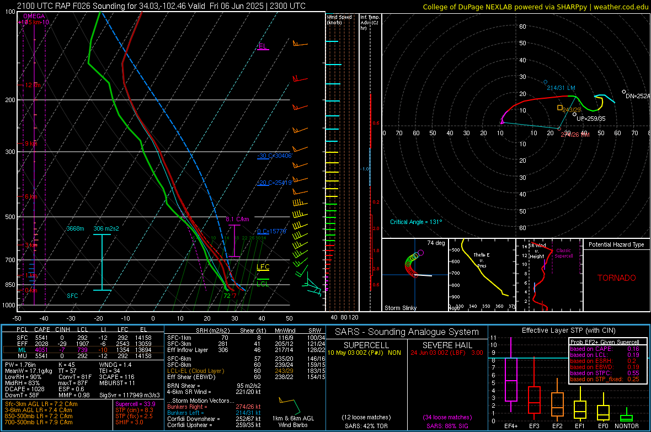Screen dimensions: 651x432
Task: Click the PW = 1.76in value
Action: click(20, 365)
